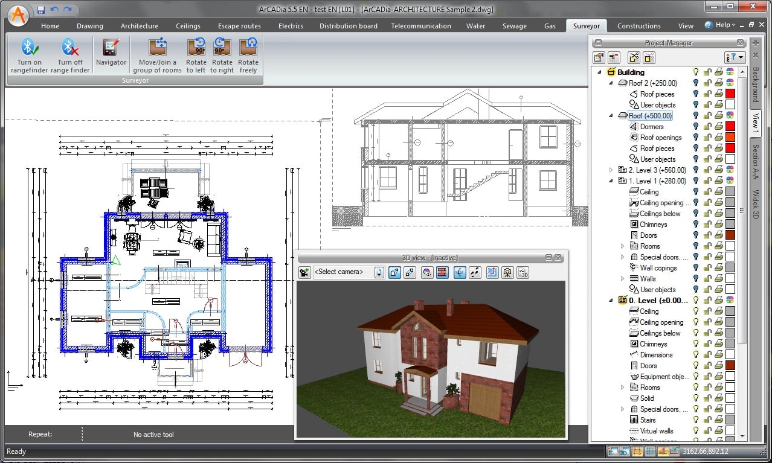Open the Help menu

(721, 25)
